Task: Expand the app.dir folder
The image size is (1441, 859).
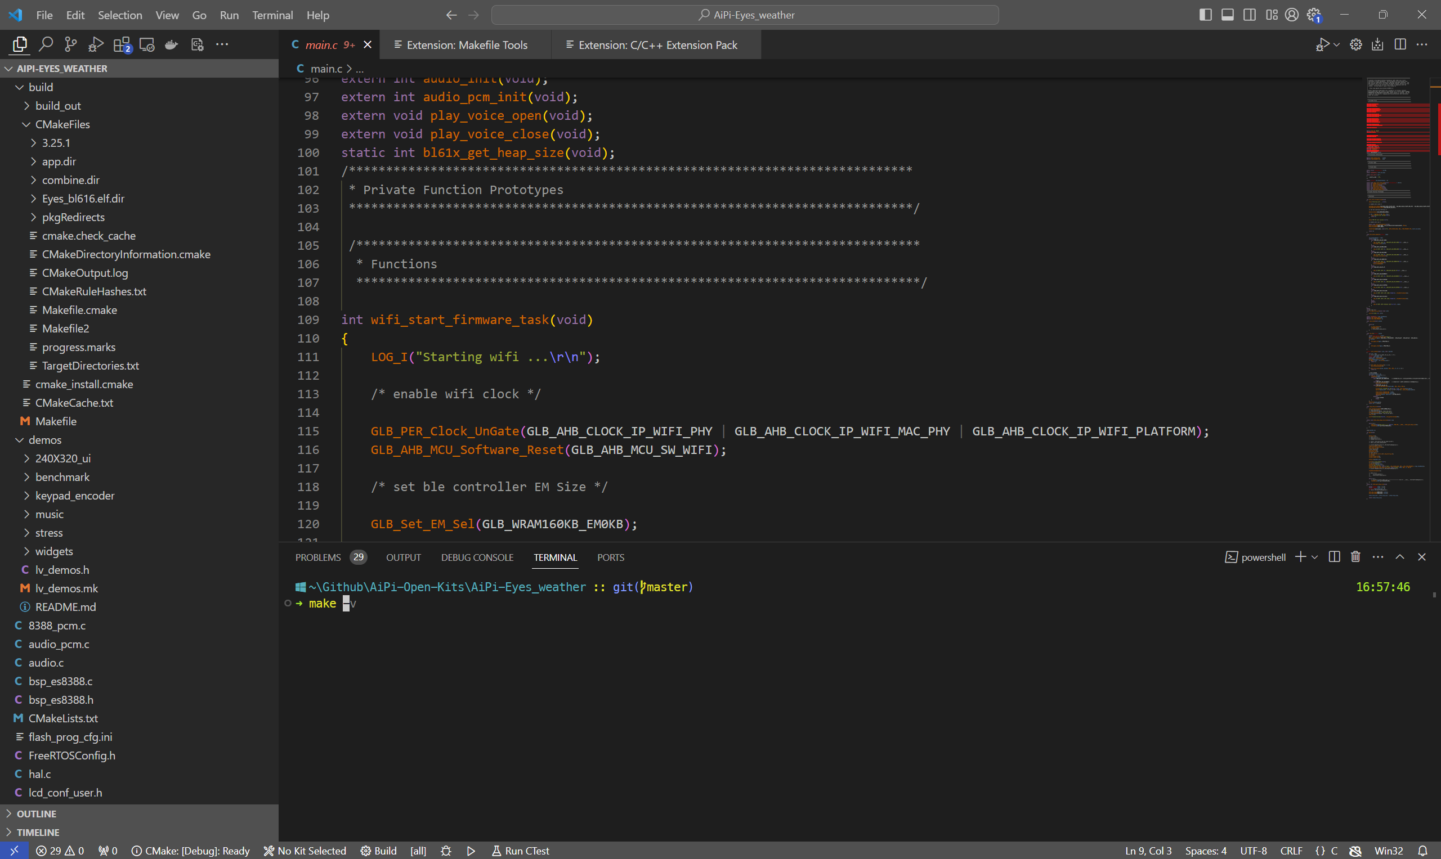Action: pyautogui.click(x=139, y=161)
